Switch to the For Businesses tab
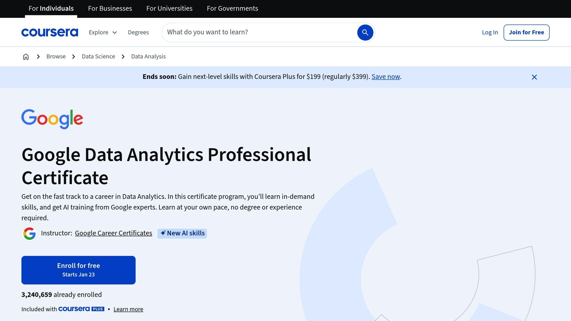This screenshot has width=571, height=321. pyautogui.click(x=110, y=8)
